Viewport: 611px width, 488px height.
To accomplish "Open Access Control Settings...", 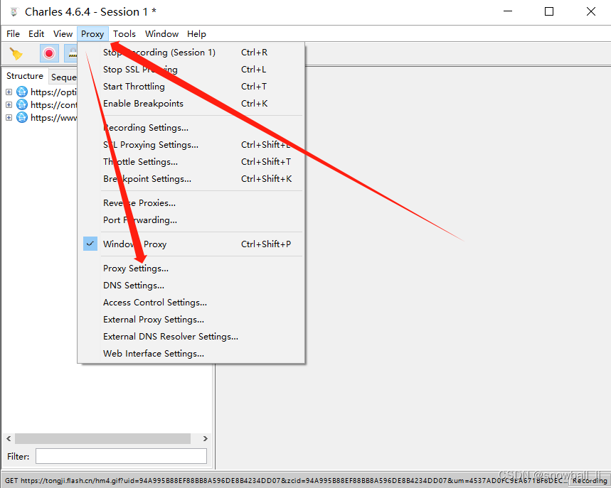I will pos(191,303).
